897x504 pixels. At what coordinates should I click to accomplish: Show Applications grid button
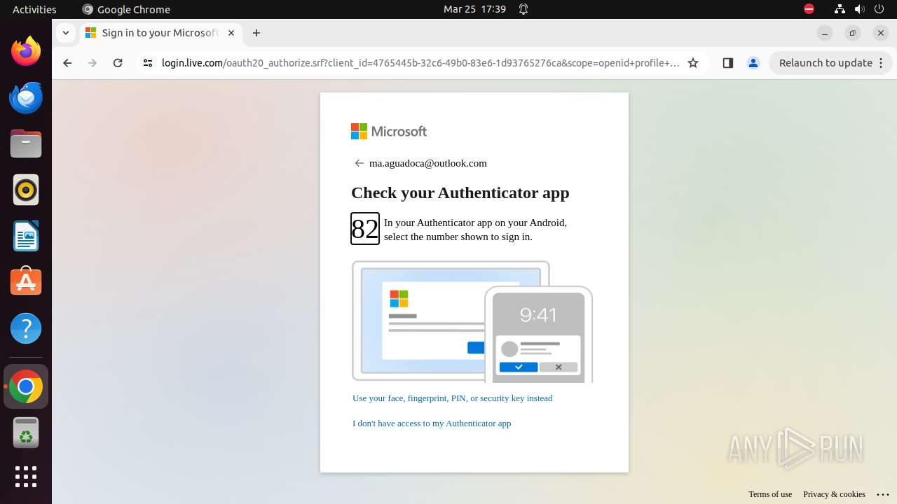(x=26, y=477)
